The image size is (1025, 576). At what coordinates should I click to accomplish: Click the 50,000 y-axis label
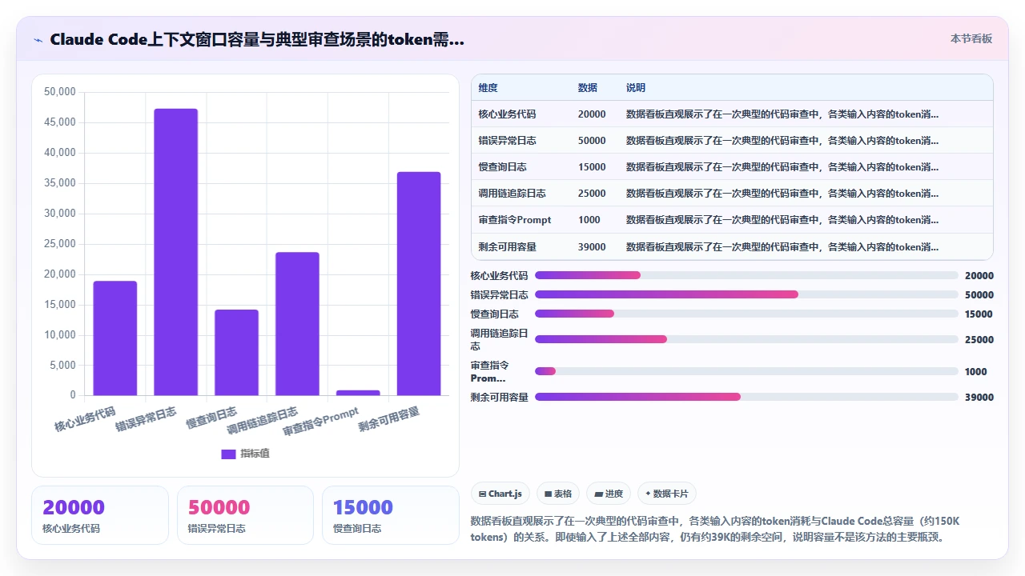[x=59, y=92]
